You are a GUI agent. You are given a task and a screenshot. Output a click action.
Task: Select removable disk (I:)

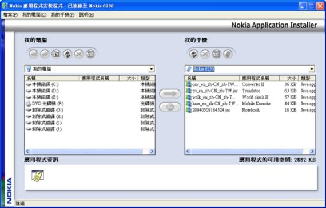tap(44, 123)
